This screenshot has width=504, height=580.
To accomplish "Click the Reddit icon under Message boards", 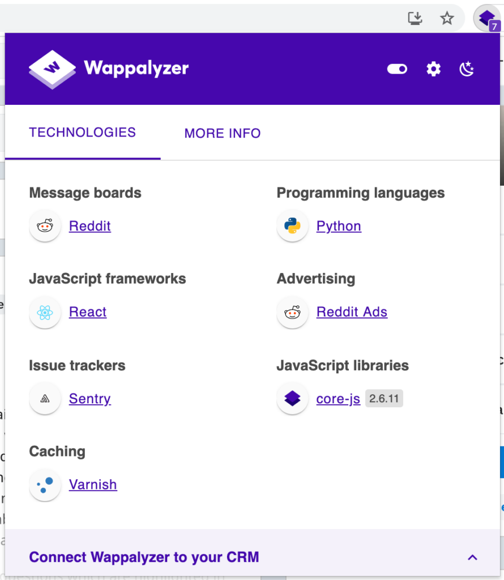I will tap(45, 225).
